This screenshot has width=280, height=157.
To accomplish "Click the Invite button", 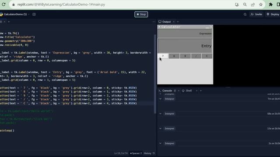I will point(256,14).
